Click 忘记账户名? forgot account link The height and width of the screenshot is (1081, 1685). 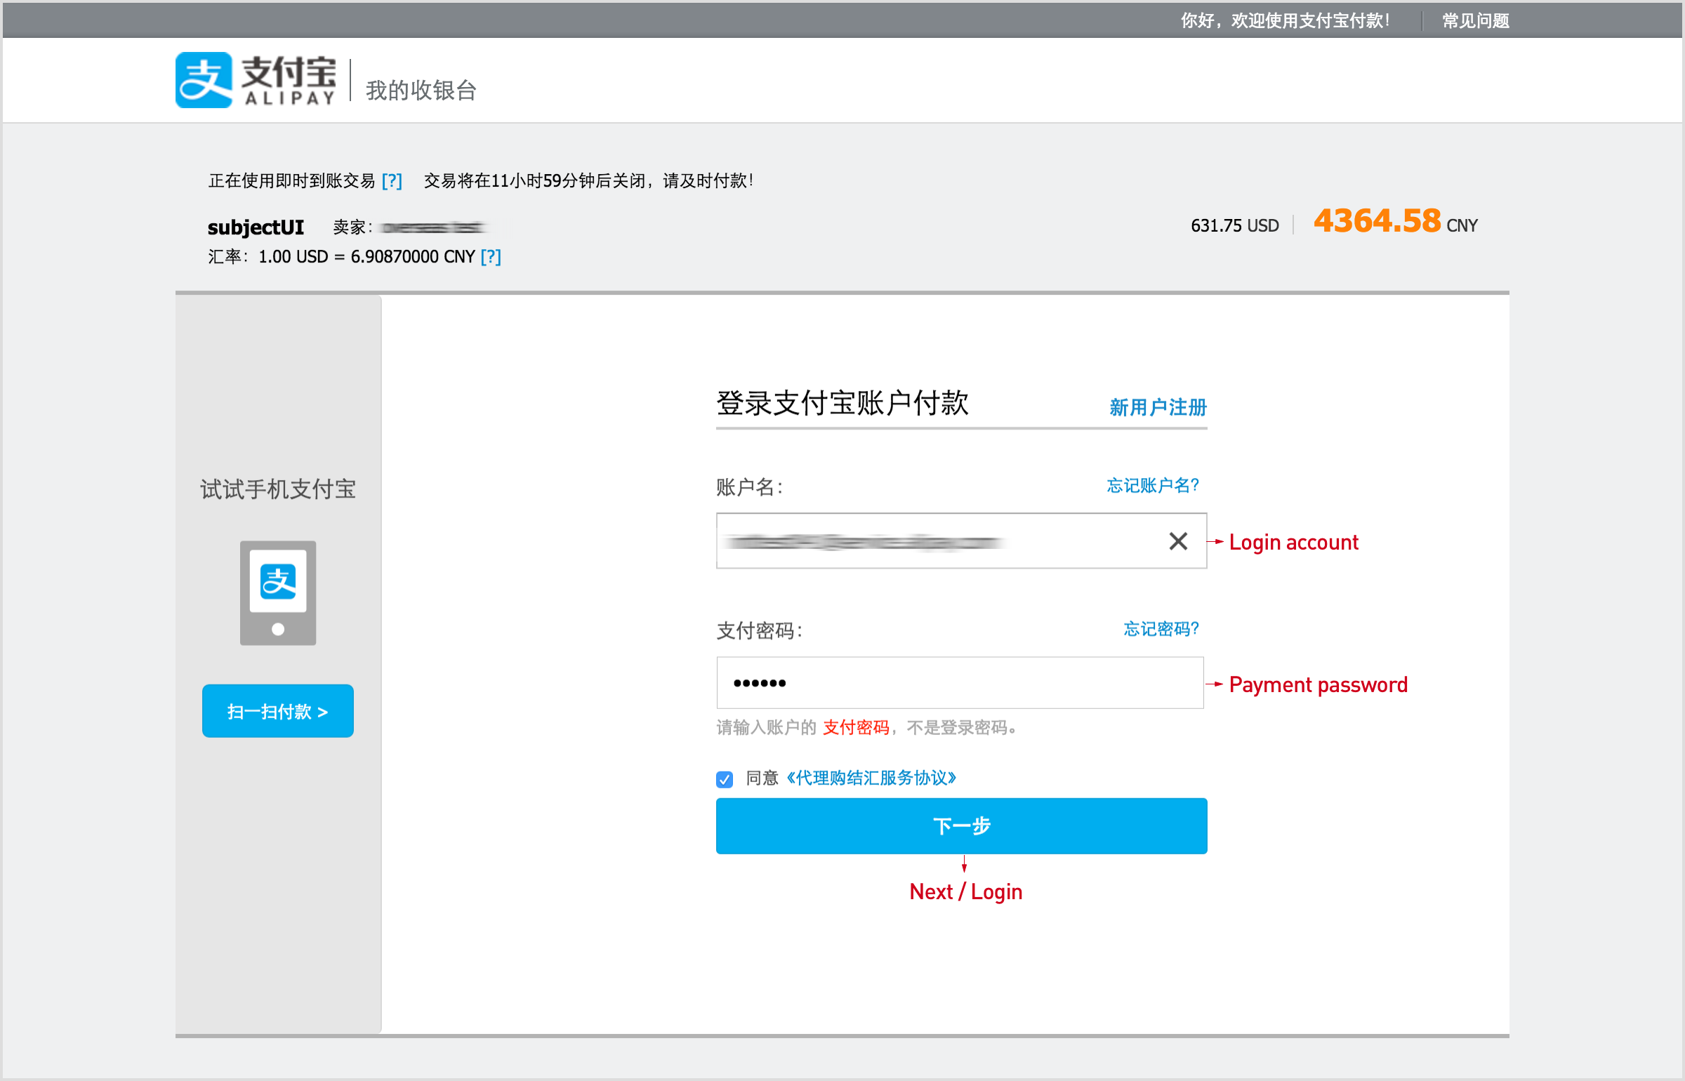click(x=1152, y=486)
